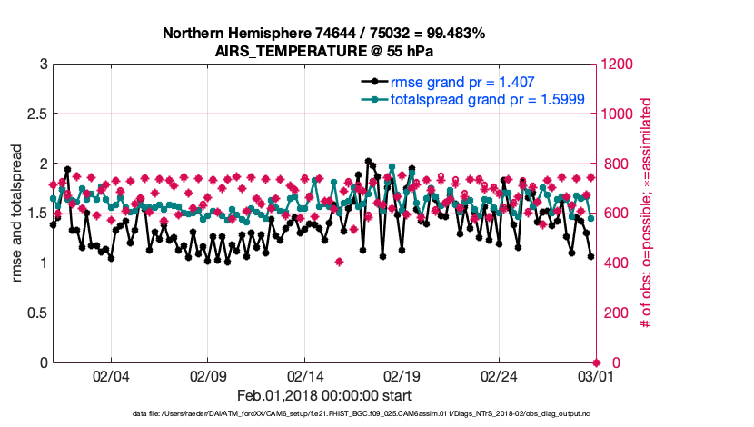Click the "rmse and totalspread" left axis label

[18, 213]
